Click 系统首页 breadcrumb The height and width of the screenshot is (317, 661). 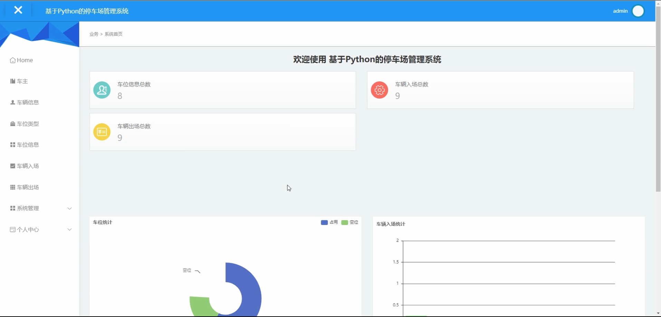coord(114,34)
